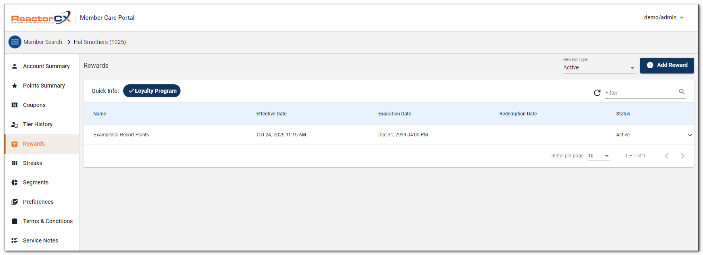Go to Service Notes section
This screenshot has height=255, width=703.
point(40,240)
